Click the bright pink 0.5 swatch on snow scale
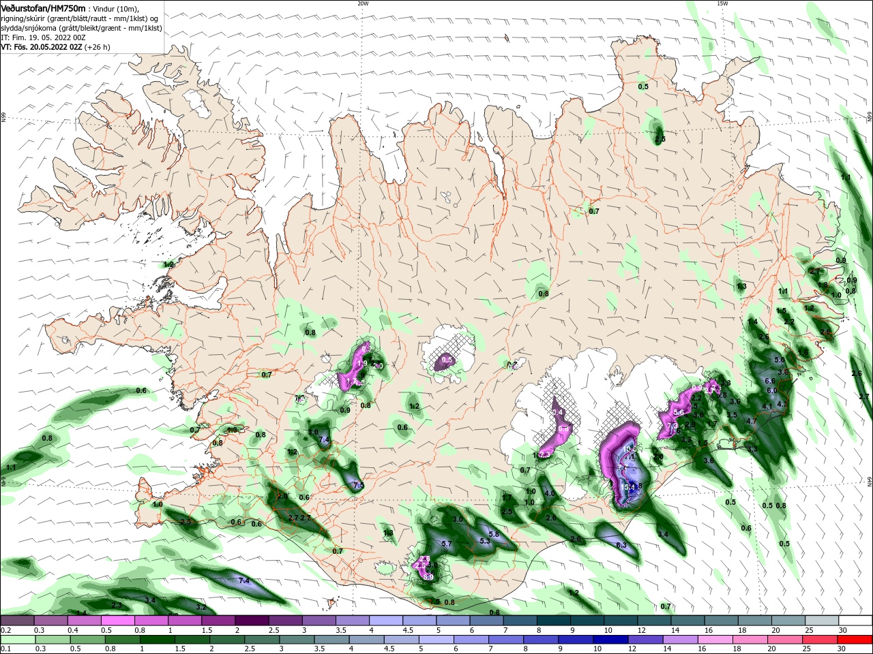 coord(117,621)
